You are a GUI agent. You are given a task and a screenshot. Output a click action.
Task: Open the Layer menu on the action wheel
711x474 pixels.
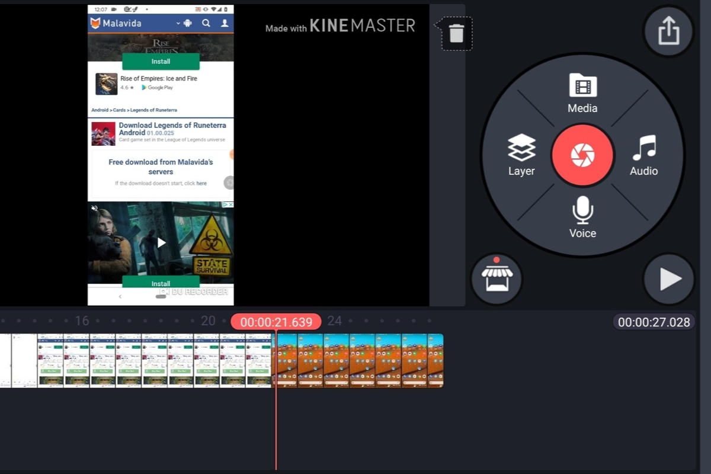click(521, 155)
